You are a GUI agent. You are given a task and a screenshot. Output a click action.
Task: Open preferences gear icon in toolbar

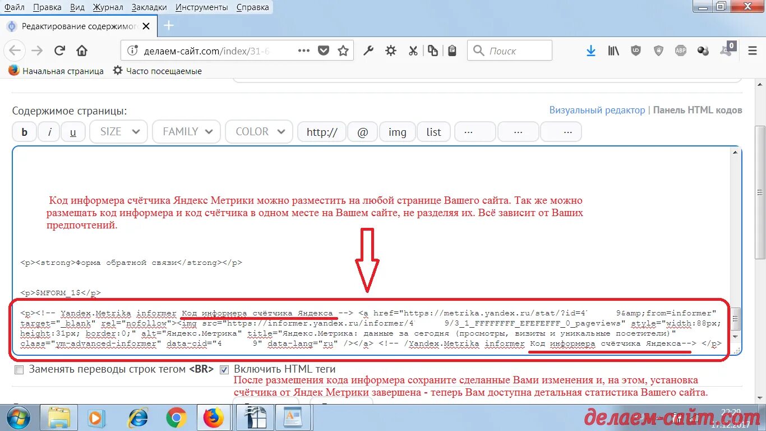coord(391,51)
